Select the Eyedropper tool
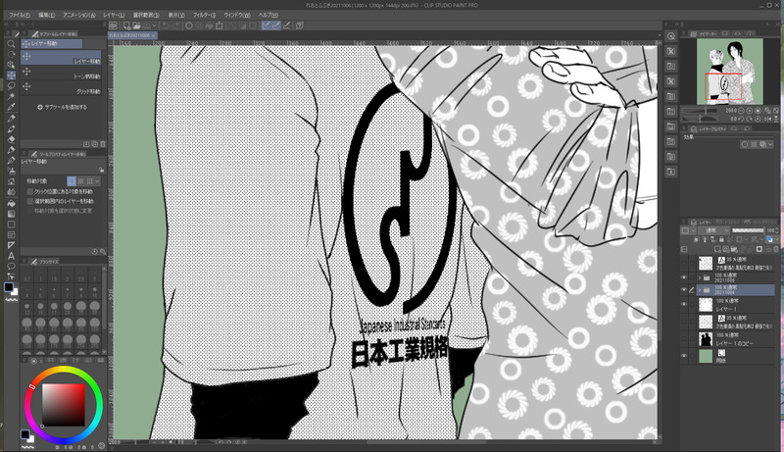Image resolution: width=784 pixels, height=452 pixels. tap(11, 107)
